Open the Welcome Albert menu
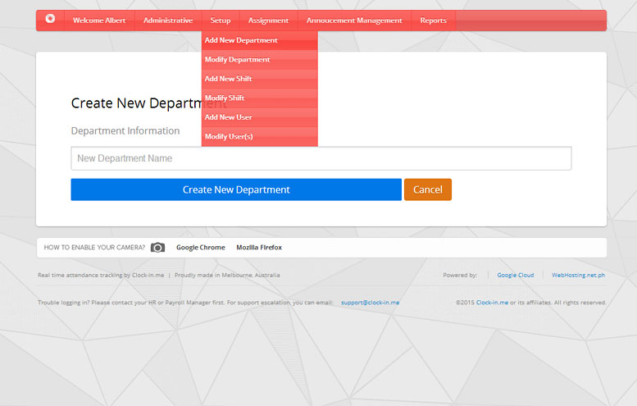The image size is (637, 406). tap(99, 21)
